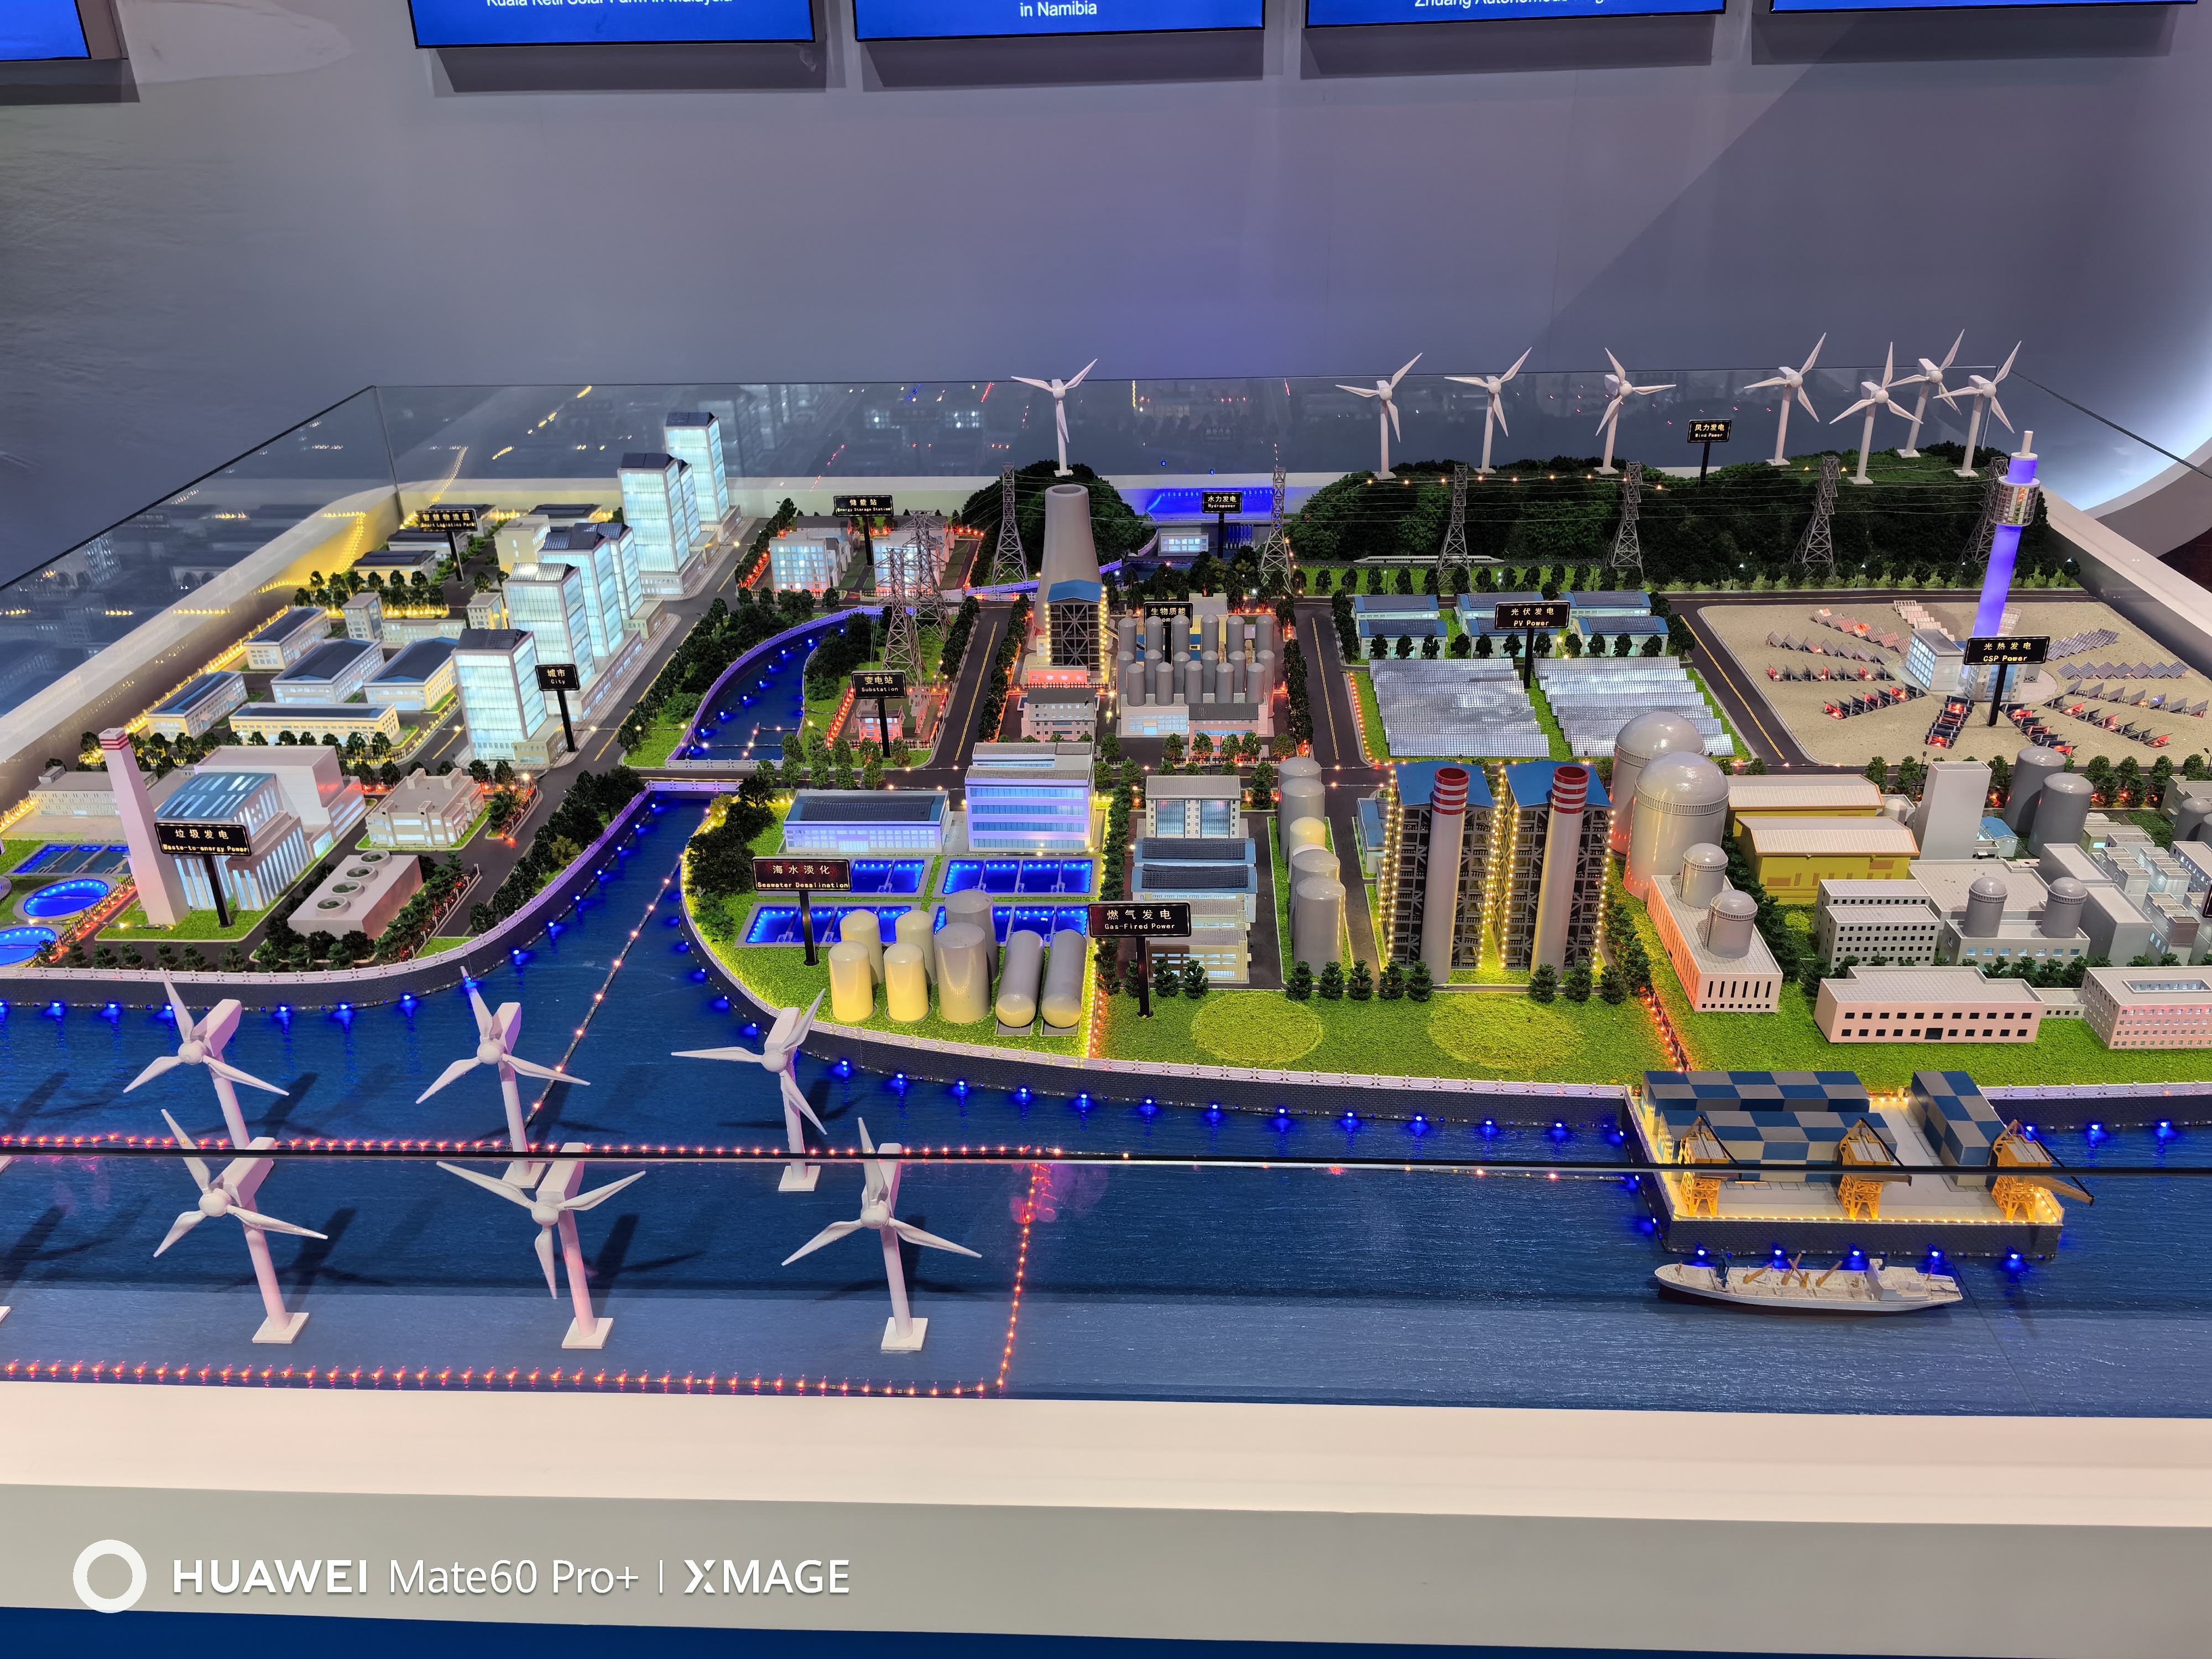Click the Smart Logistics Park sign

(447, 520)
